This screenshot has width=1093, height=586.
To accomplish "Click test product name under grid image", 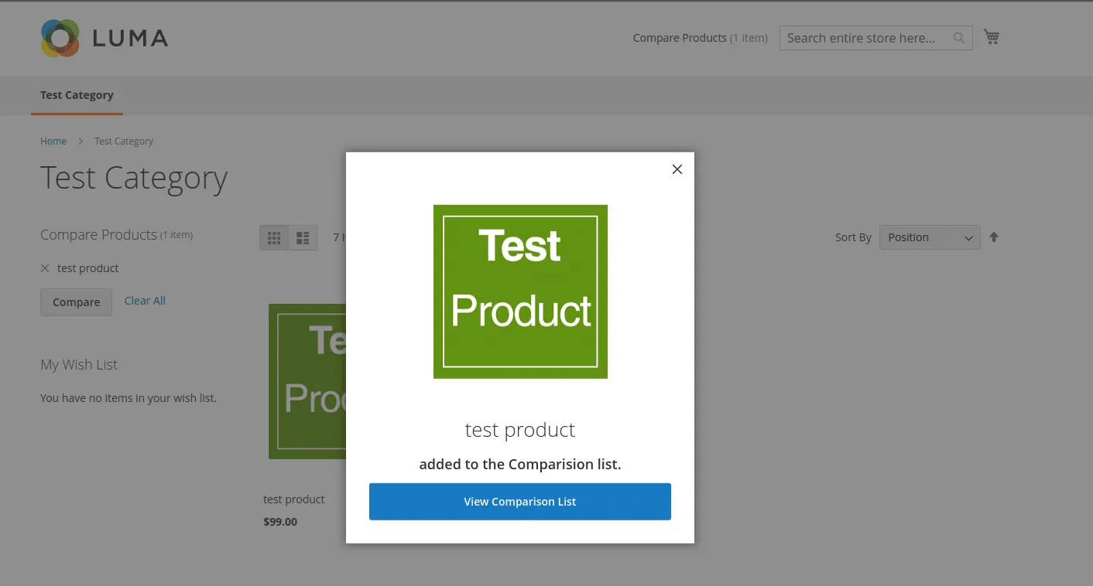I will tap(294, 499).
